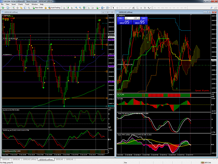Screen dimensions: 218x164
Task: Click the New Chart toolbar icon
Action: 2,8
